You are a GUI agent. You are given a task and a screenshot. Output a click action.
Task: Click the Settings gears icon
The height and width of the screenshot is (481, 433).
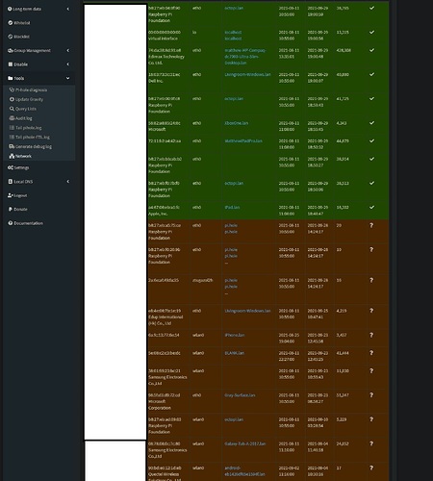[11, 167]
